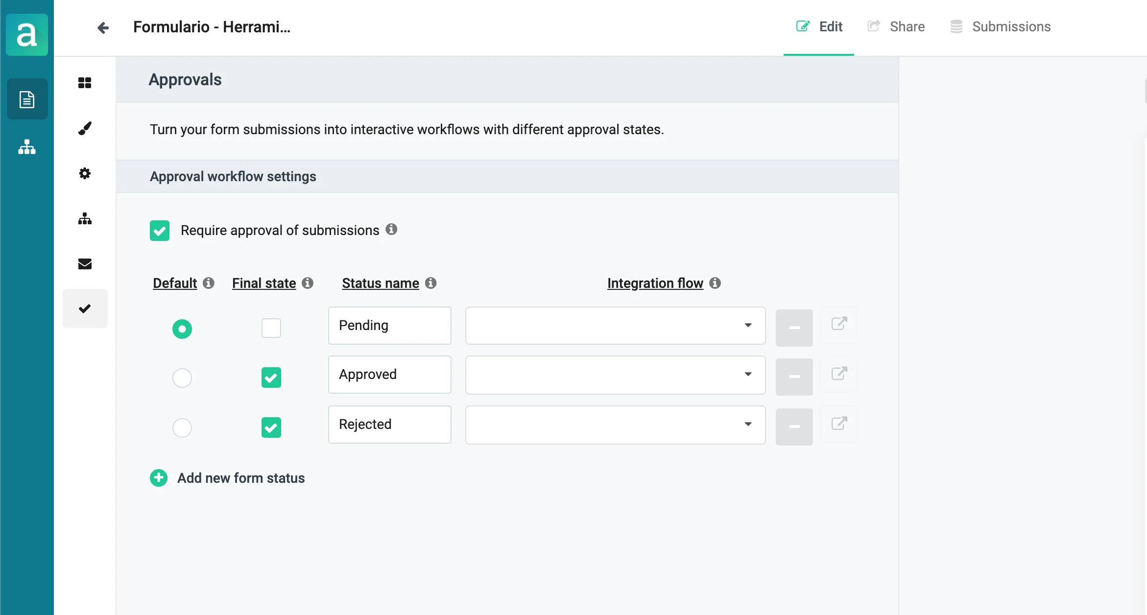1147x615 pixels.
Task: Click the info icon beside Integration flow
Action: point(715,283)
